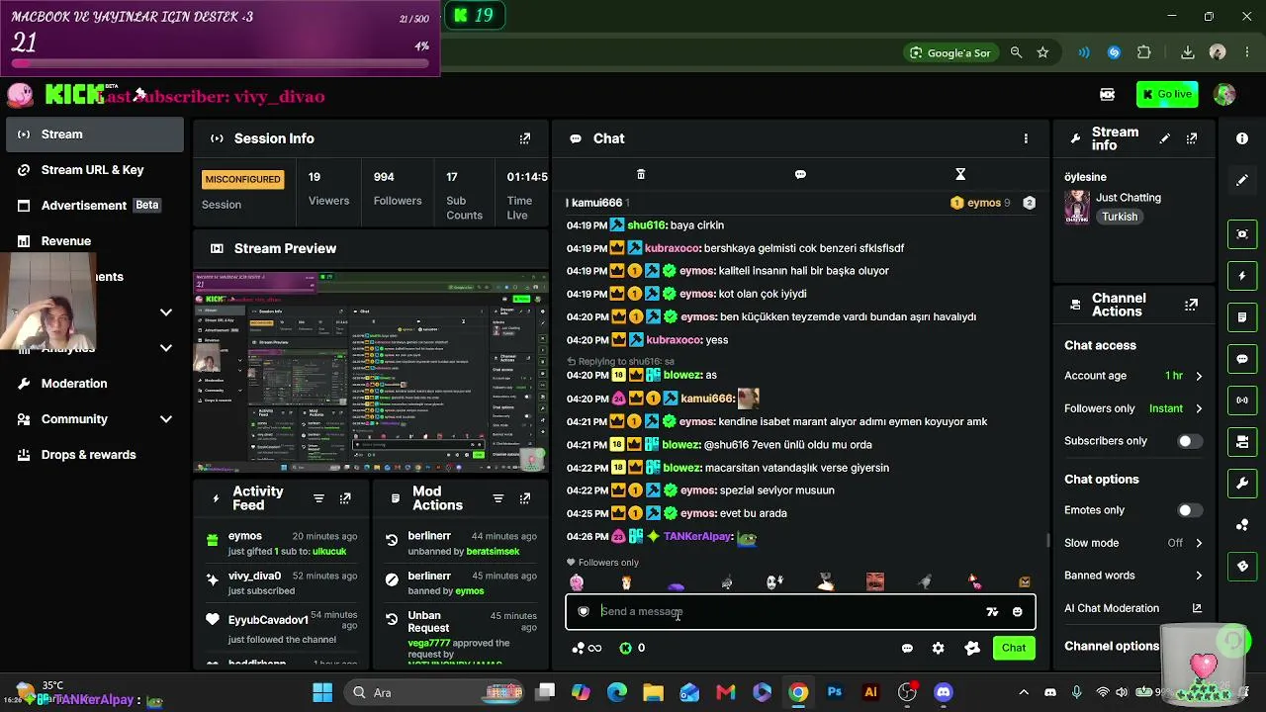Image resolution: width=1266 pixels, height=712 pixels.
Task: Edit Stream info with the pencil icon
Action: (x=1164, y=138)
